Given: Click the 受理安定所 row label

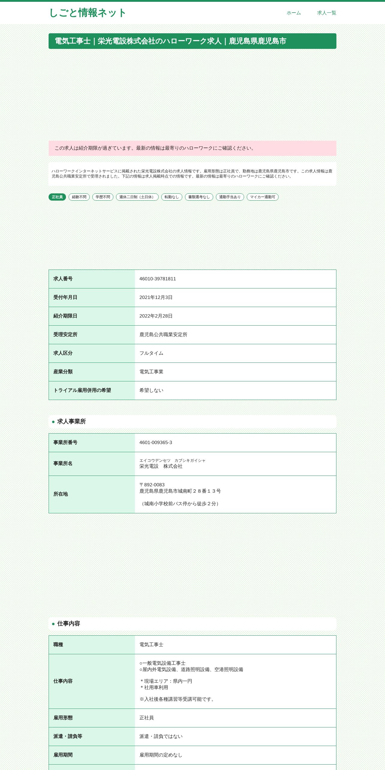Looking at the screenshot, I should [x=65, y=335].
